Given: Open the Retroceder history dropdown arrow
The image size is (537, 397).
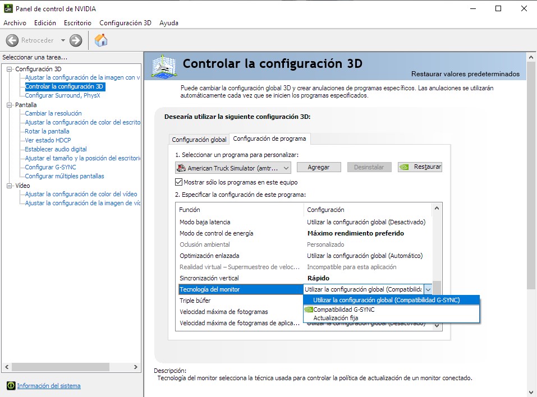Looking at the screenshot, I should tap(63, 40).
